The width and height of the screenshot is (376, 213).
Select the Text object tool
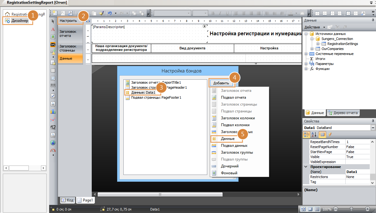click(53, 29)
